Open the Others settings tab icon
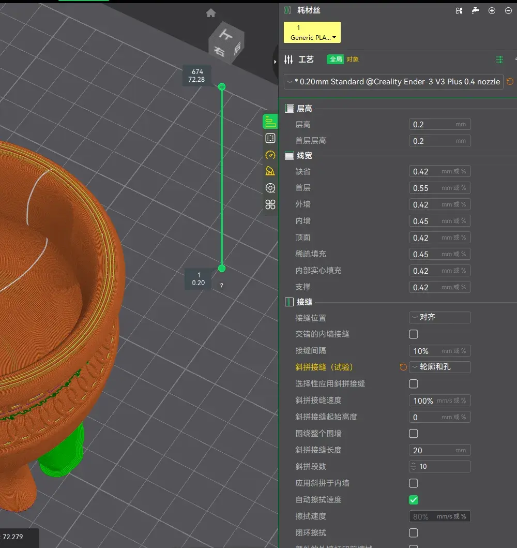The height and width of the screenshot is (548, 517). (x=270, y=204)
